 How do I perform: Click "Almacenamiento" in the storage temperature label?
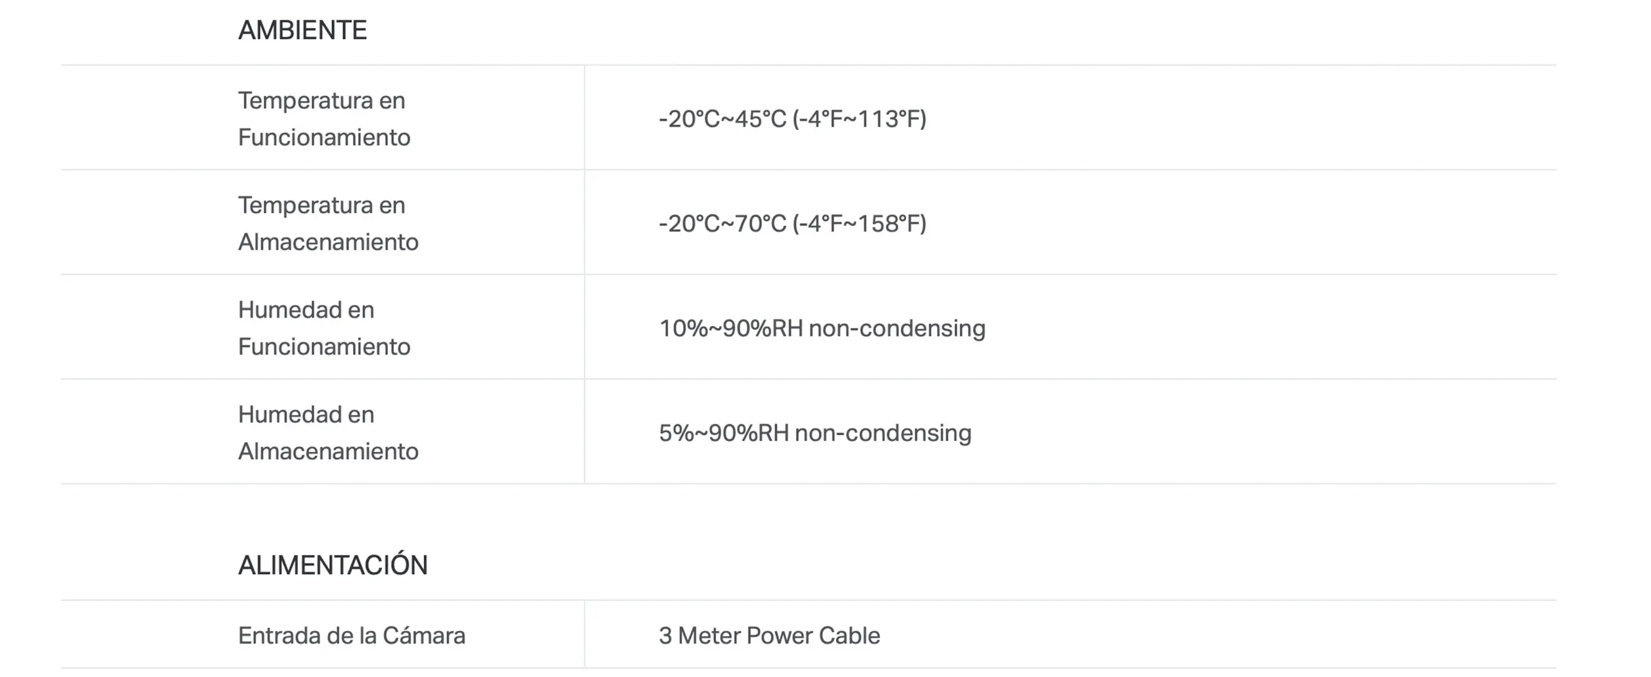327,242
